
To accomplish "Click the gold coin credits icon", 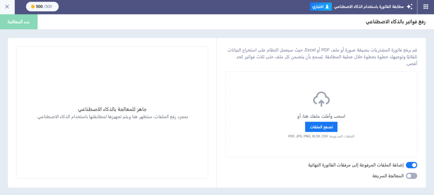I will [x=33, y=7].
